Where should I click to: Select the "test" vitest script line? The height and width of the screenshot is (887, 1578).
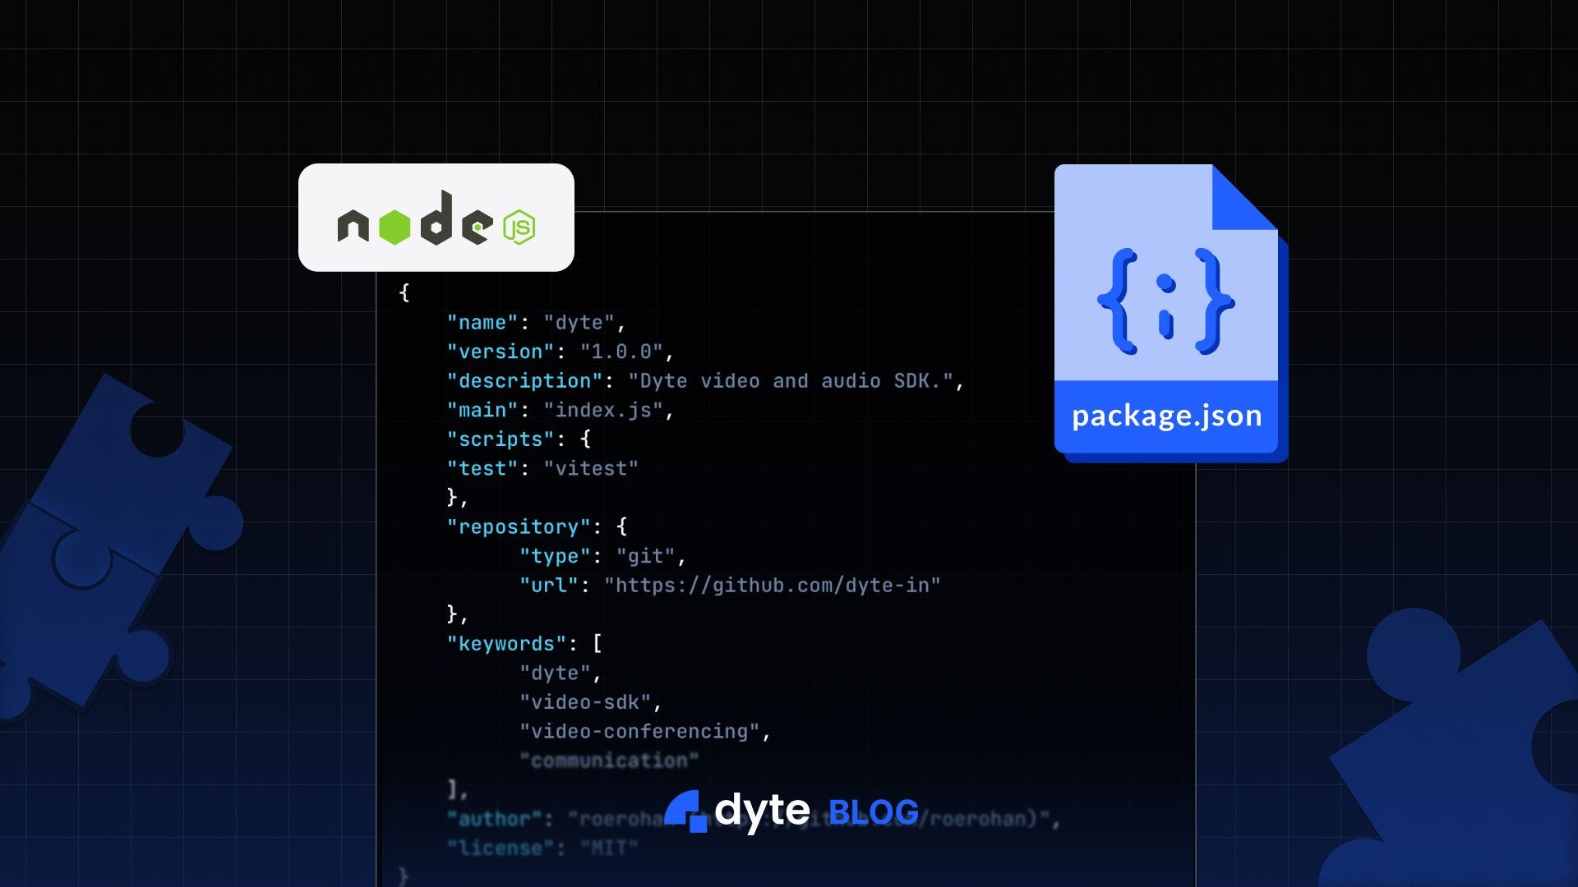tap(542, 469)
